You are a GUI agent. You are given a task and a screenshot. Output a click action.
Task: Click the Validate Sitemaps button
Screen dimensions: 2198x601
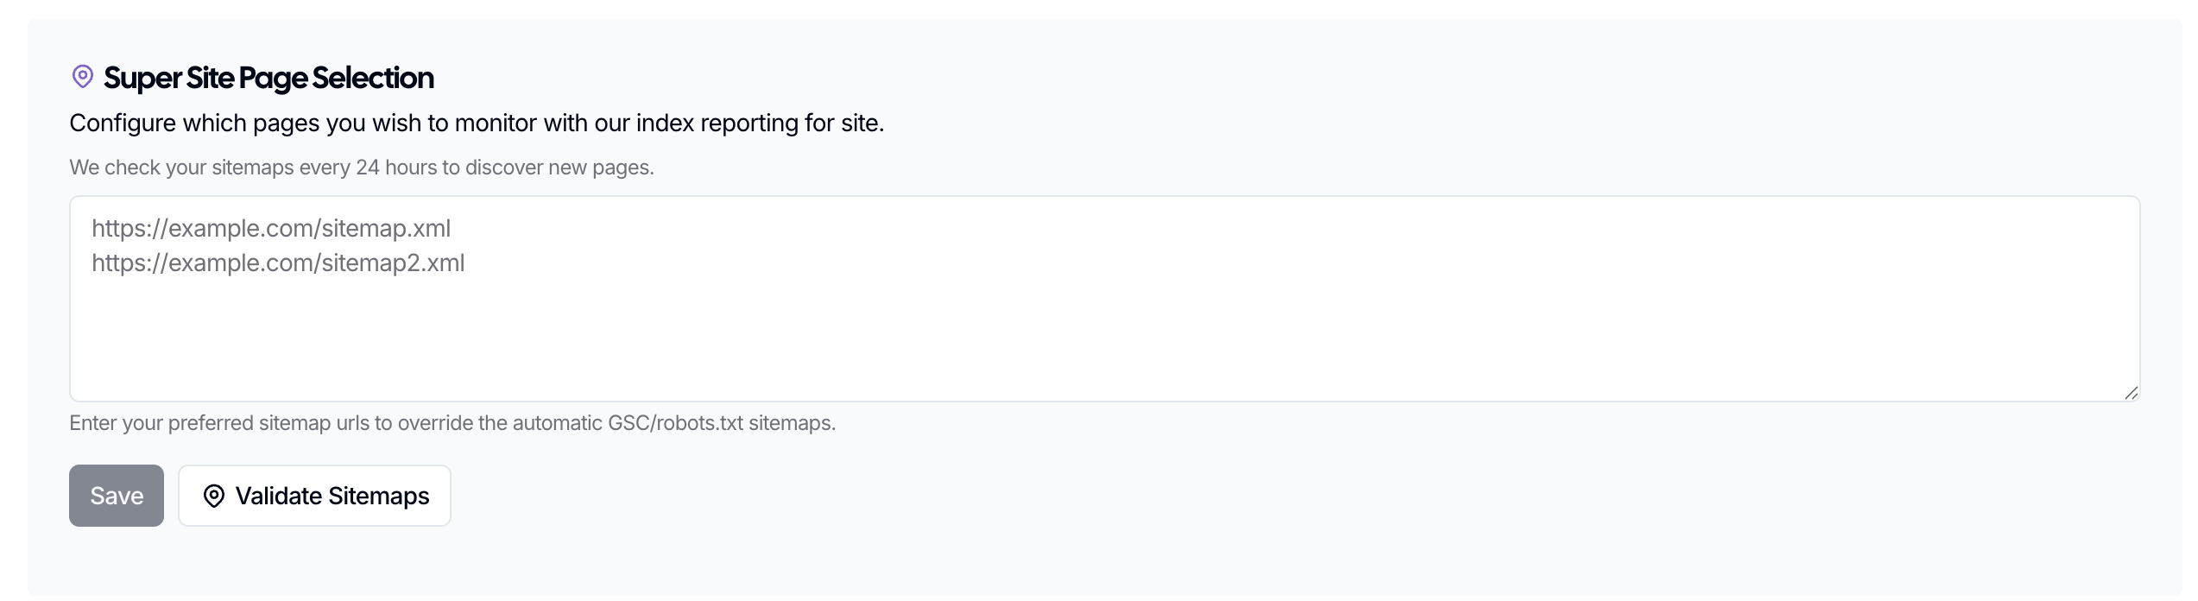(x=314, y=496)
